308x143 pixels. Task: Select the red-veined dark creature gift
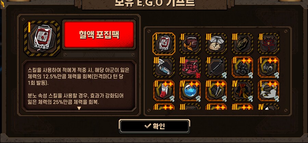tap(268, 43)
